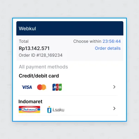This screenshot has height=139, width=139.
Task: Choose the i.saku wallet logo
Action: point(56,109)
